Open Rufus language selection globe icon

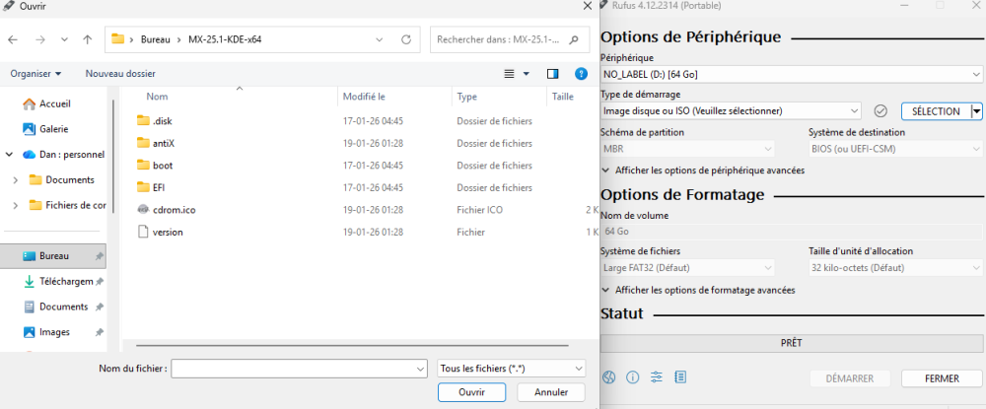[609, 377]
